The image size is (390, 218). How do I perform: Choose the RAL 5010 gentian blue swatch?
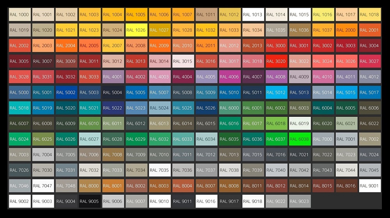(x=230, y=92)
